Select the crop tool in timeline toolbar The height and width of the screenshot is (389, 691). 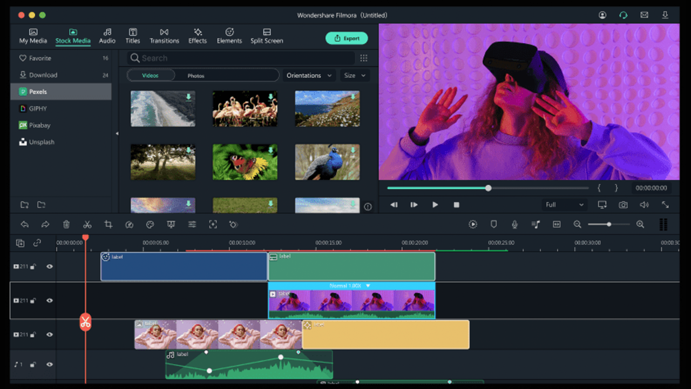click(x=108, y=225)
